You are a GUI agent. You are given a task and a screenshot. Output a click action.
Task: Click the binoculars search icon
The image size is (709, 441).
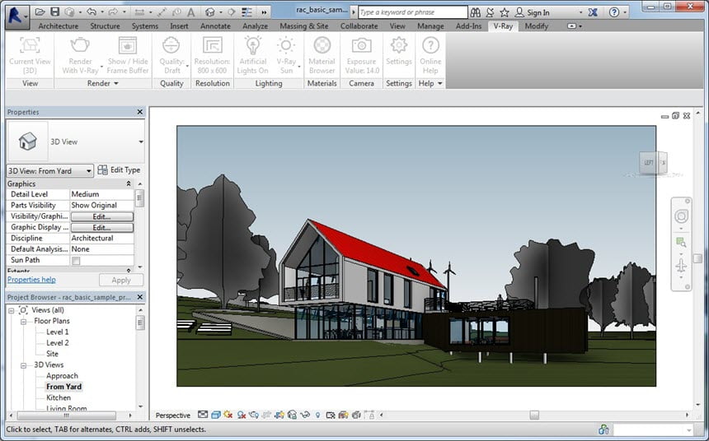(475, 12)
